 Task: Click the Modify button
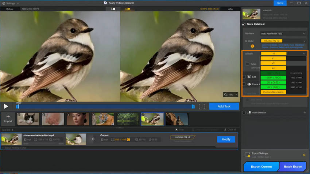click(x=226, y=139)
